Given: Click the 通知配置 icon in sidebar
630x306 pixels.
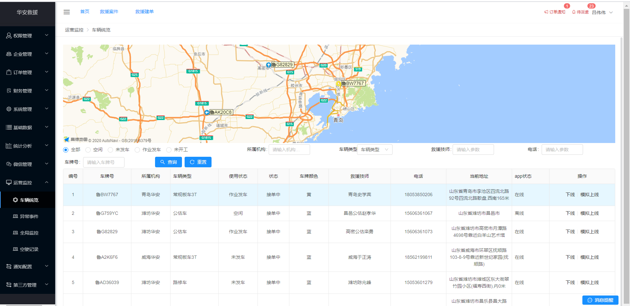Looking at the screenshot, I should click(9, 266).
